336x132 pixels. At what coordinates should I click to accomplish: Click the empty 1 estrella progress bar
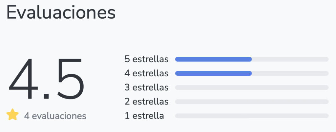click(x=252, y=116)
